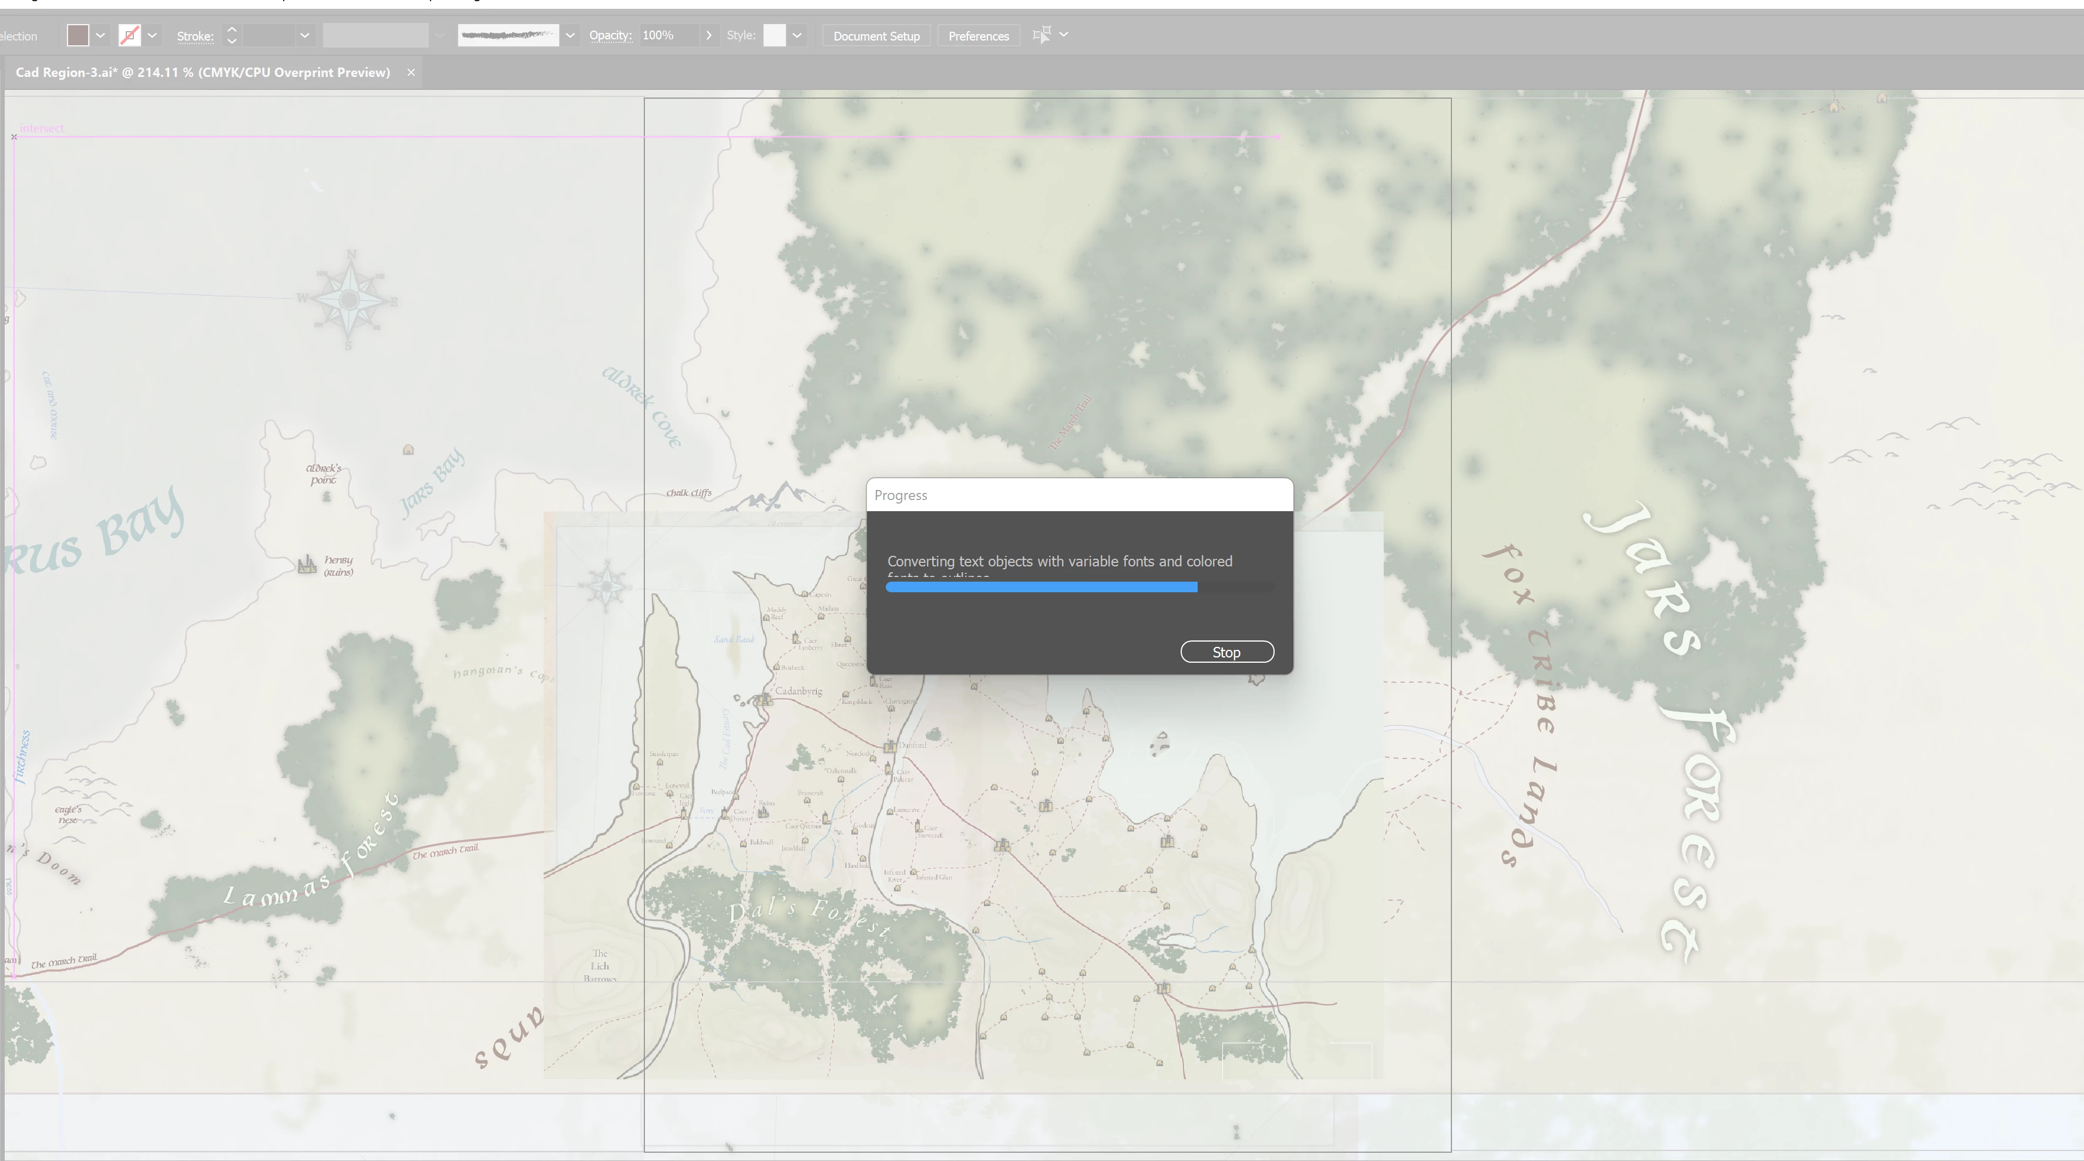The image size is (2084, 1161).
Task: Click the Document Setup button
Action: coord(876,36)
